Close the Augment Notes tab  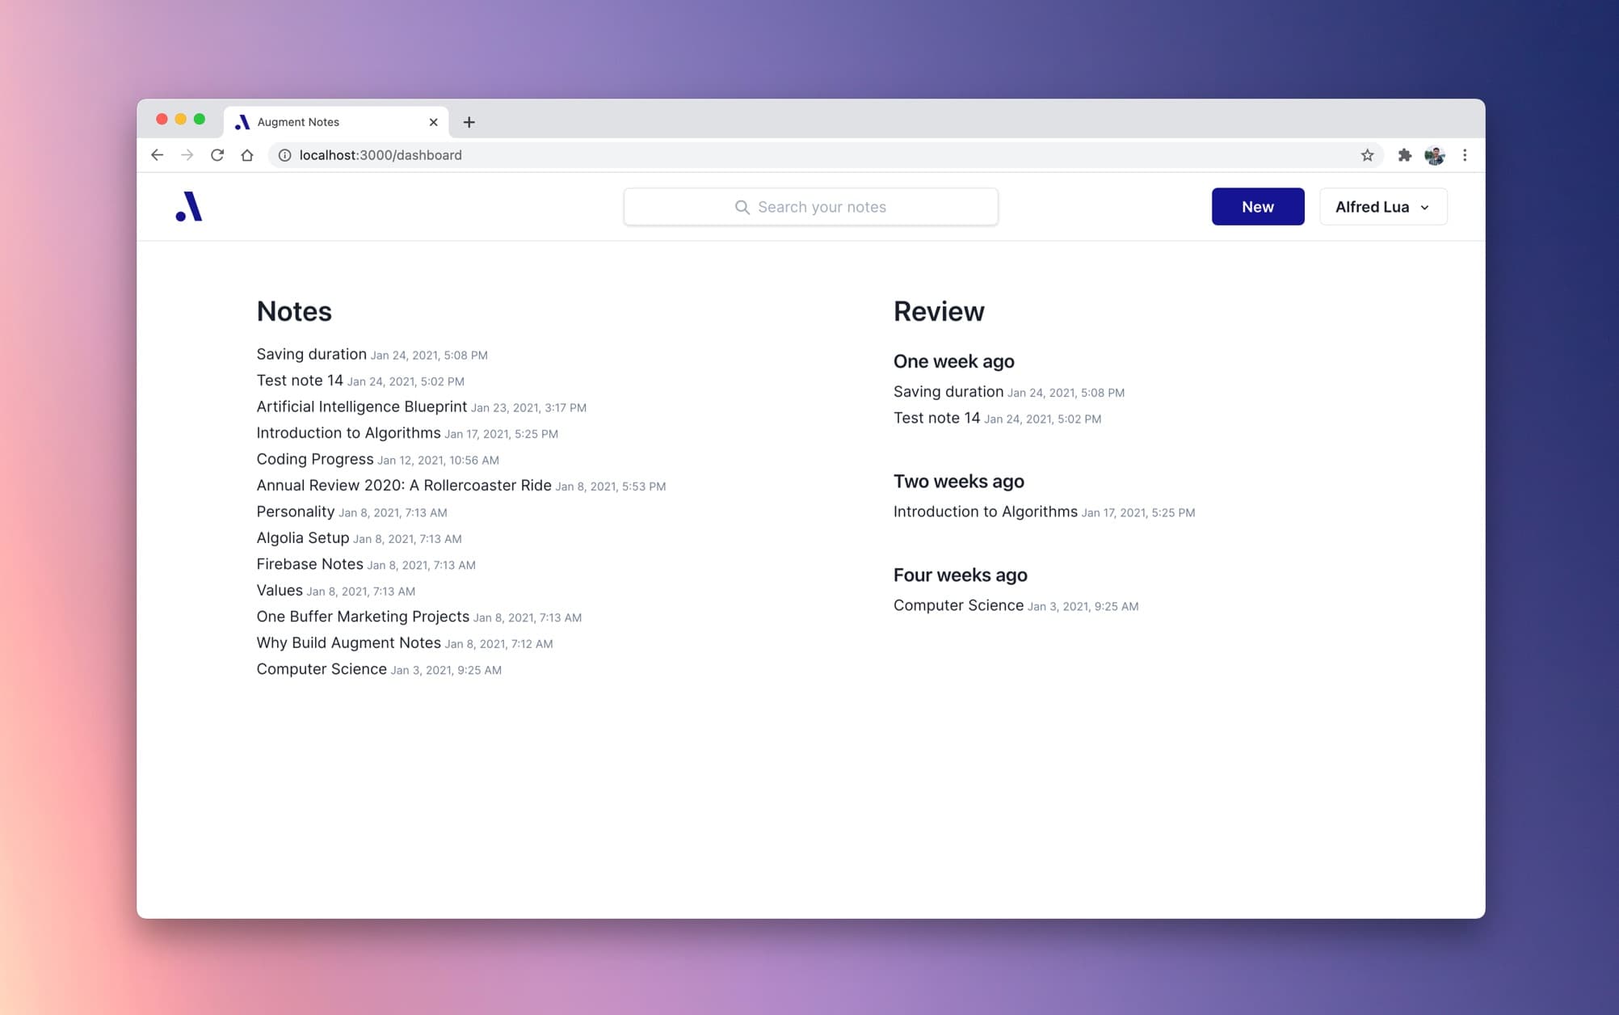pos(434,122)
